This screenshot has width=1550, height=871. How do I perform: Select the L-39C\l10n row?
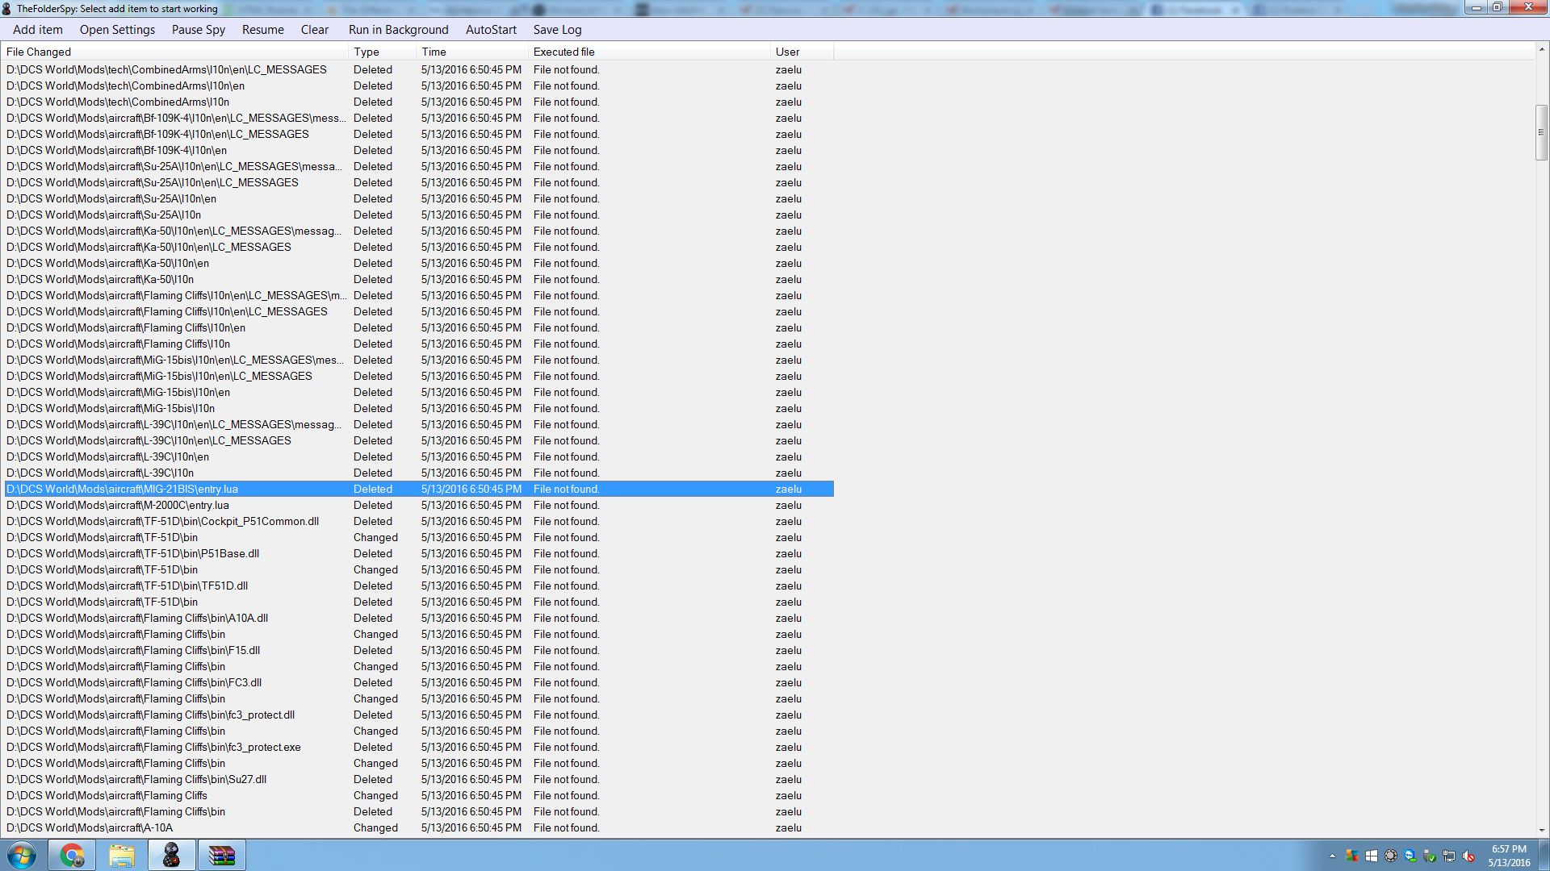click(x=419, y=473)
